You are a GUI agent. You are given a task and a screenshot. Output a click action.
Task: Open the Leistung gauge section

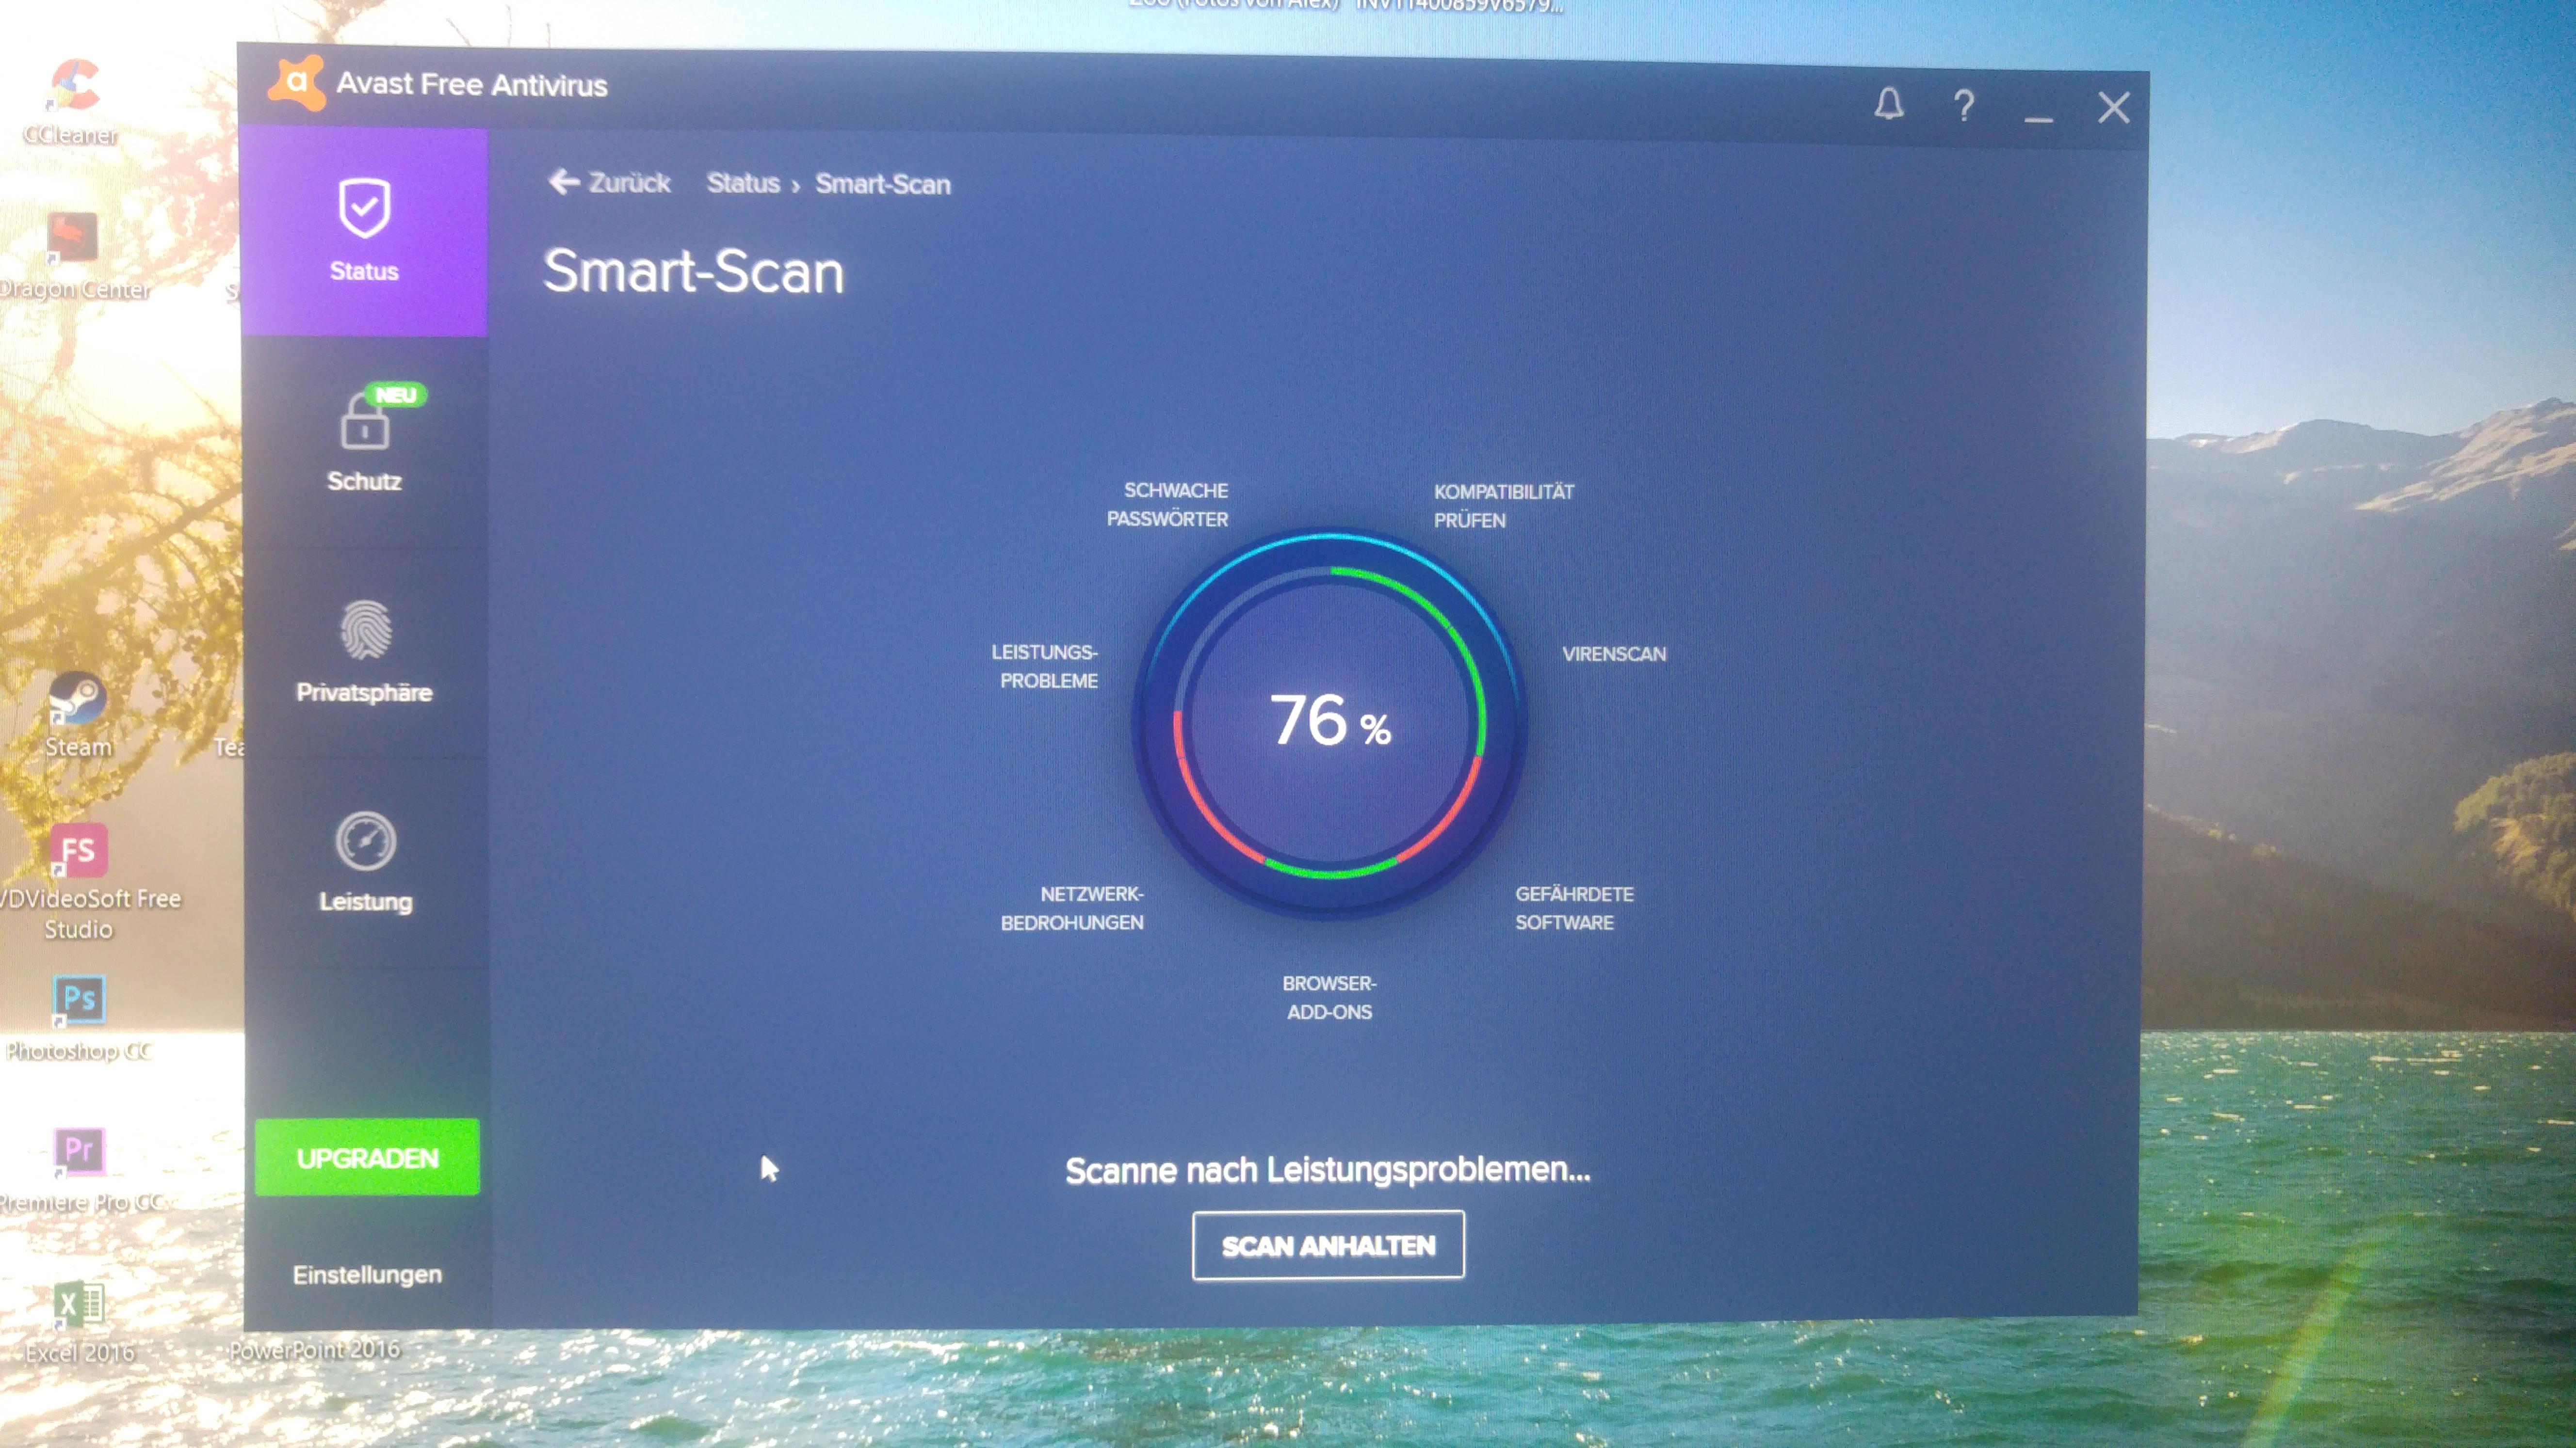(x=365, y=860)
